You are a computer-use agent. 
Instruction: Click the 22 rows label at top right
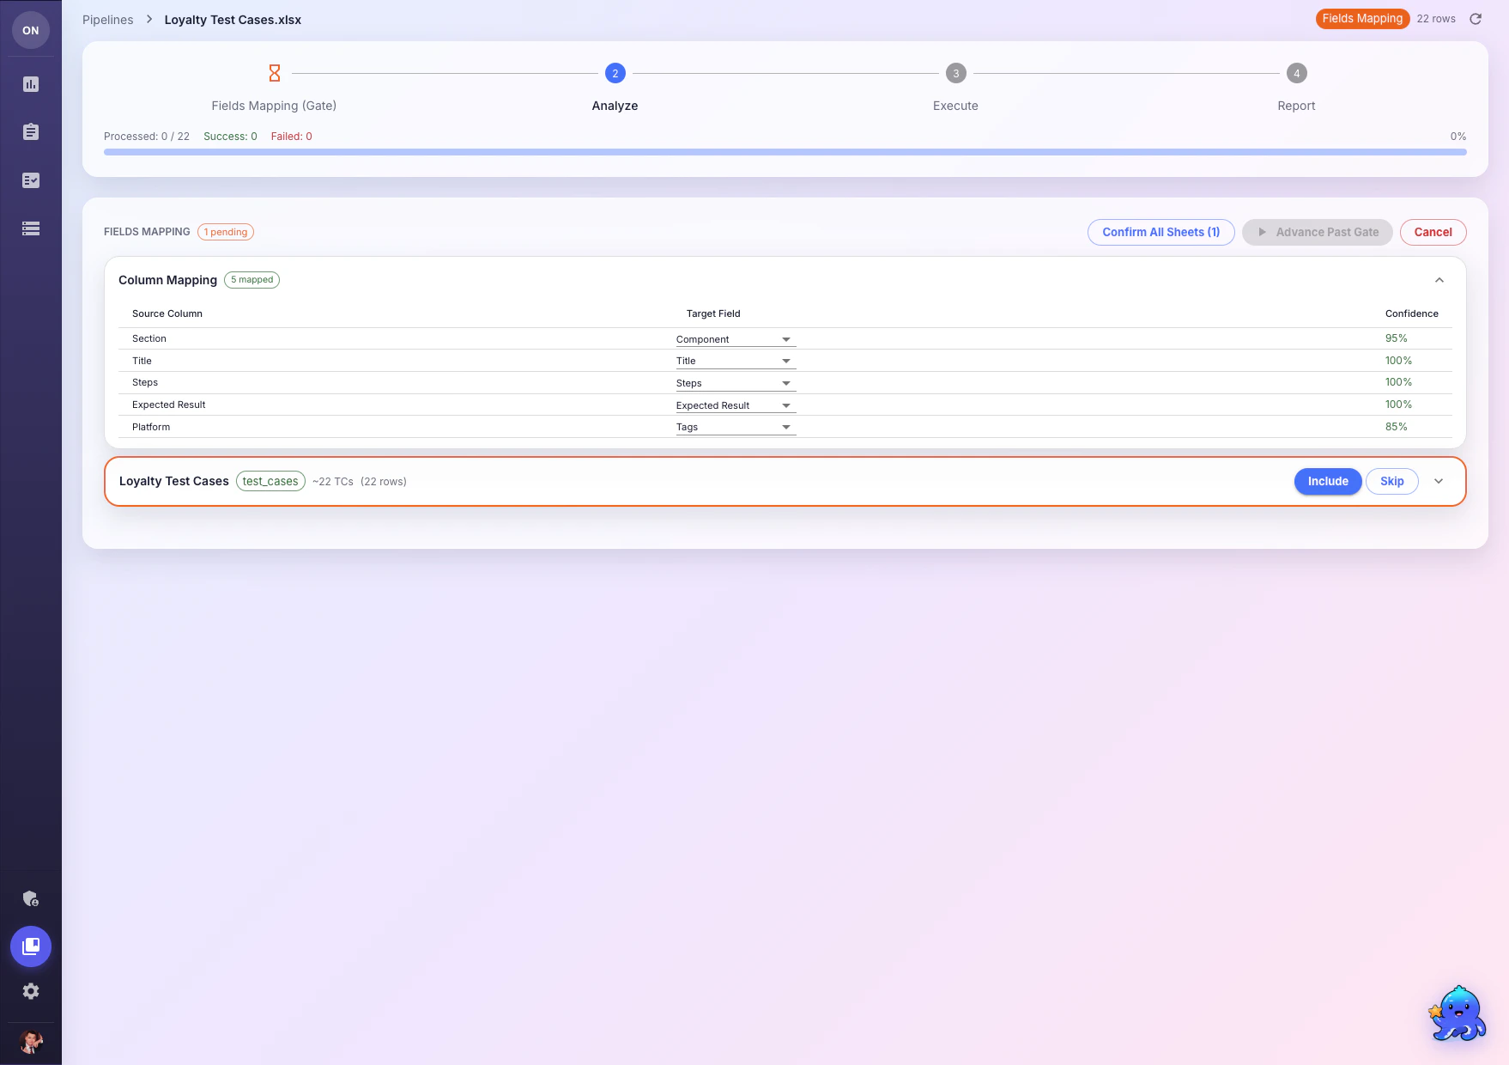coord(1436,19)
